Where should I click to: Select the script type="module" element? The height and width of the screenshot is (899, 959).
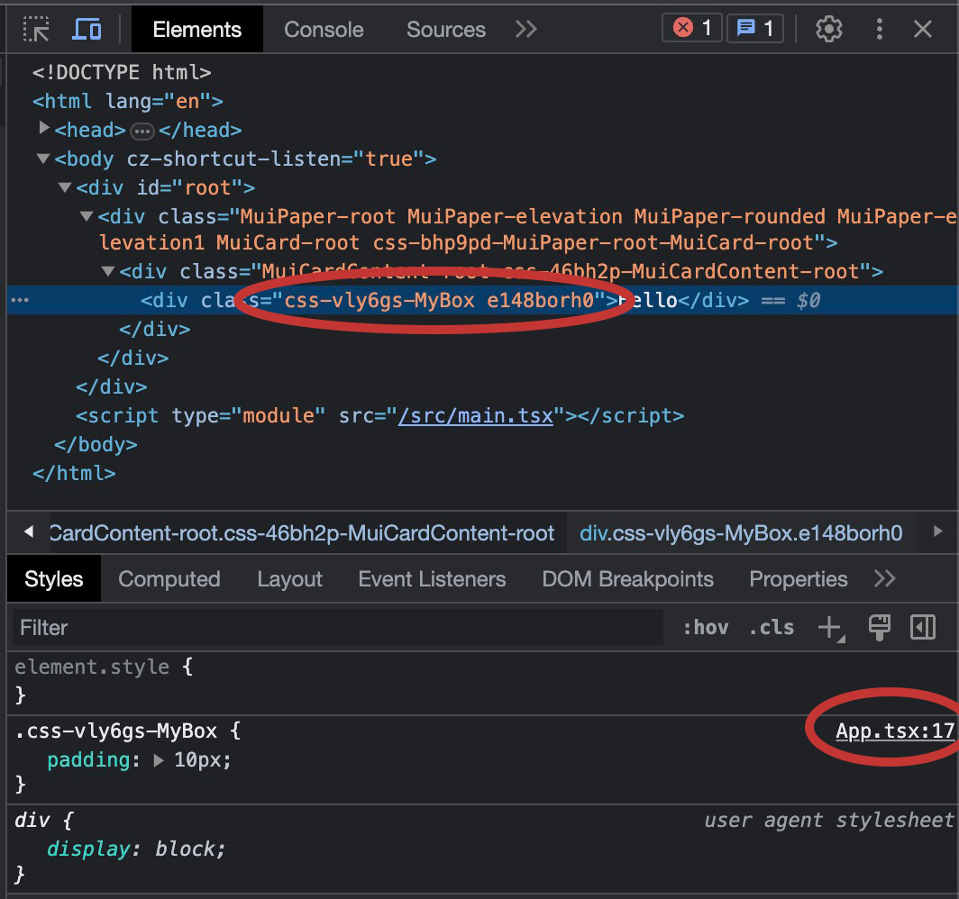(379, 415)
